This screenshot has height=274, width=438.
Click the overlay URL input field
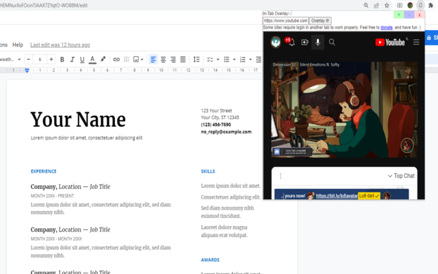click(285, 21)
